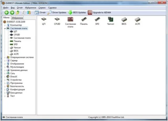Open the Отчёт report toolbar button
Screen dimensions: 168x121
40,13
